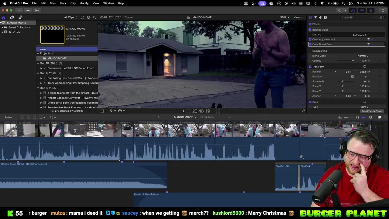Screen dimensions: 389x219
Task: Show the Color inspector triangle icon
Action: click(x=315, y=17)
